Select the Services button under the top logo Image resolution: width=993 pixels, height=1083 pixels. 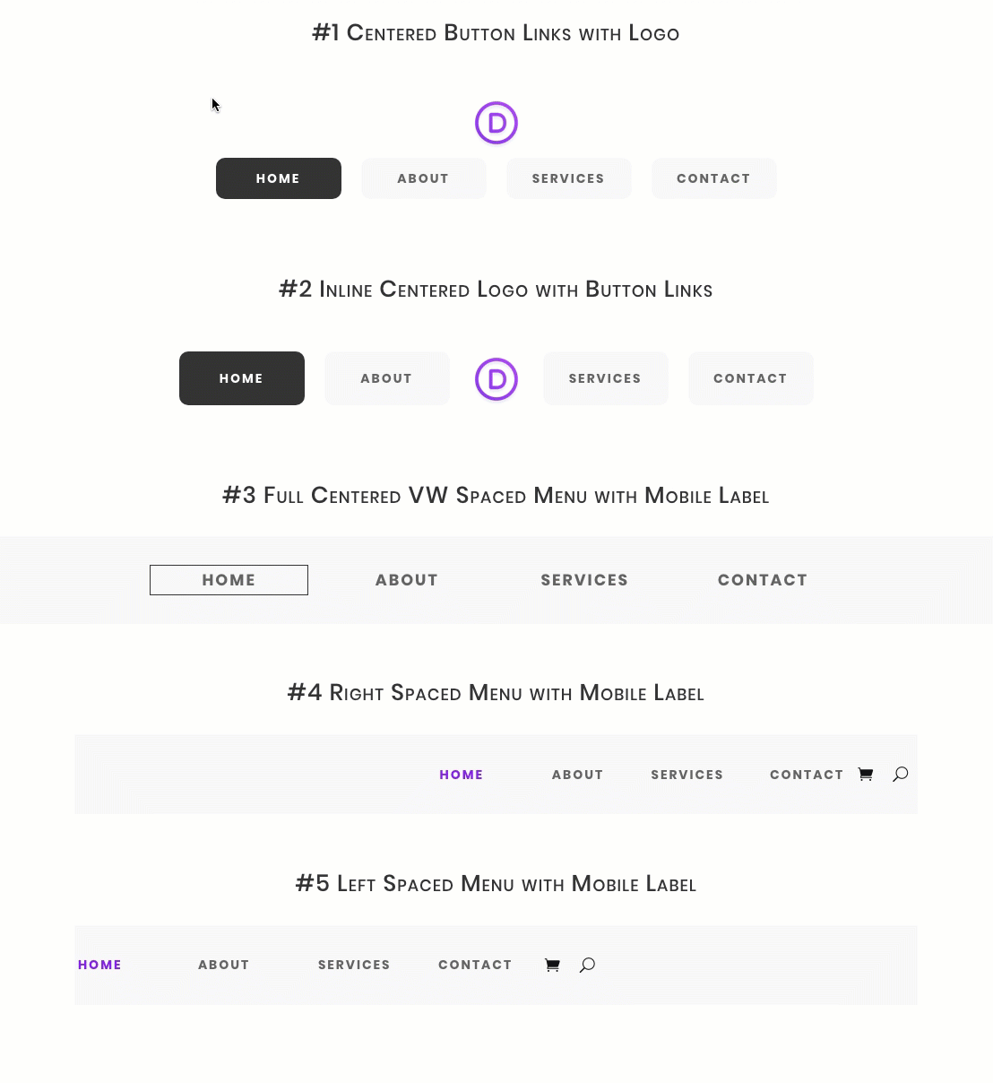[x=568, y=178]
